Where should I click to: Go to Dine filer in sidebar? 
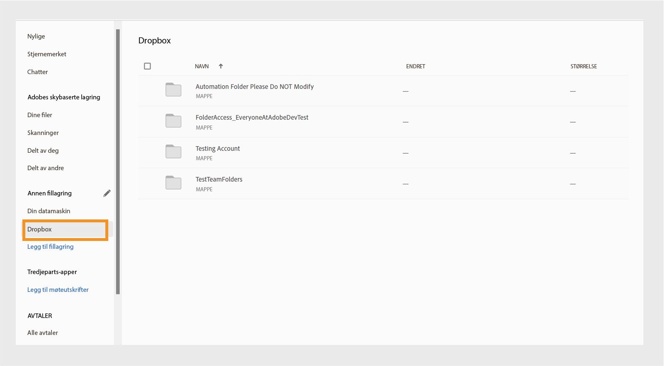(x=40, y=115)
